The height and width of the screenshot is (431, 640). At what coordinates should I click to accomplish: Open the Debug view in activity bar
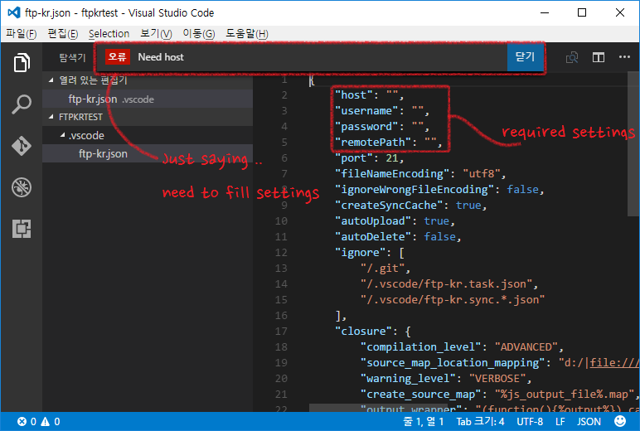tap(22, 187)
